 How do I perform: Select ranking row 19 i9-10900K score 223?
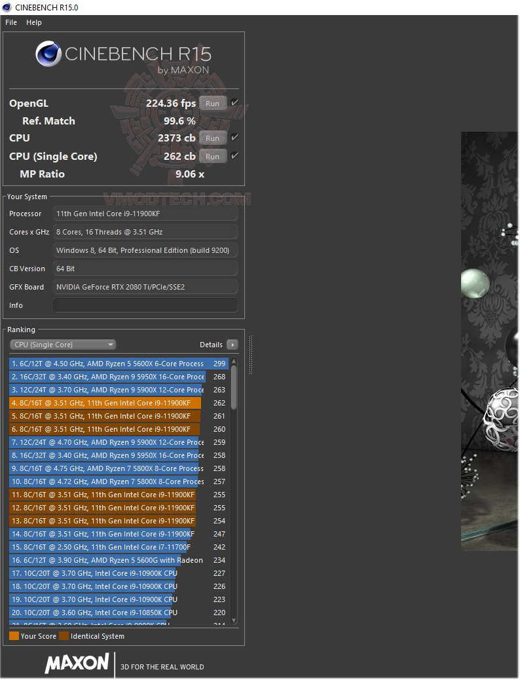(119, 599)
